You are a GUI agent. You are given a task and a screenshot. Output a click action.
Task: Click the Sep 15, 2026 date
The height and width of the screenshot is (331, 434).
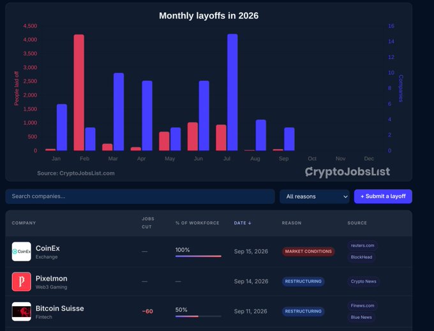pyautogui.click(x=251, y=251)
